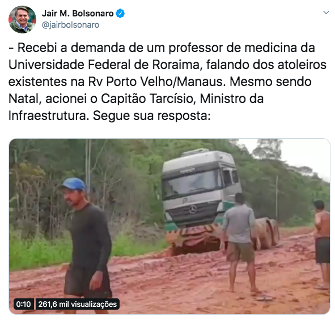Viewport: 335px width, 321px height.
Task: Open Jair M. Bolsonaro's profile avatar
Action: click(x=22, y=19)
